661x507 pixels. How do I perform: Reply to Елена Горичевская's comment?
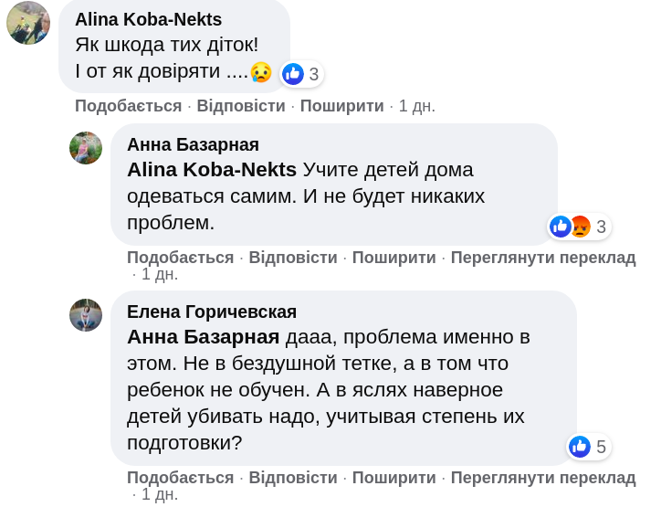click(293, 478)
